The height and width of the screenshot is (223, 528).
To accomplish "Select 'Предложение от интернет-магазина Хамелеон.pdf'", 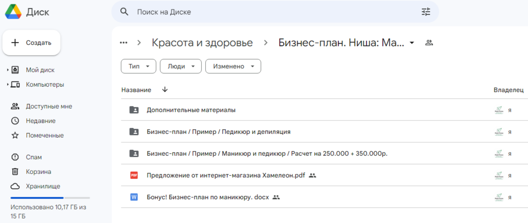I will (226, 175).
